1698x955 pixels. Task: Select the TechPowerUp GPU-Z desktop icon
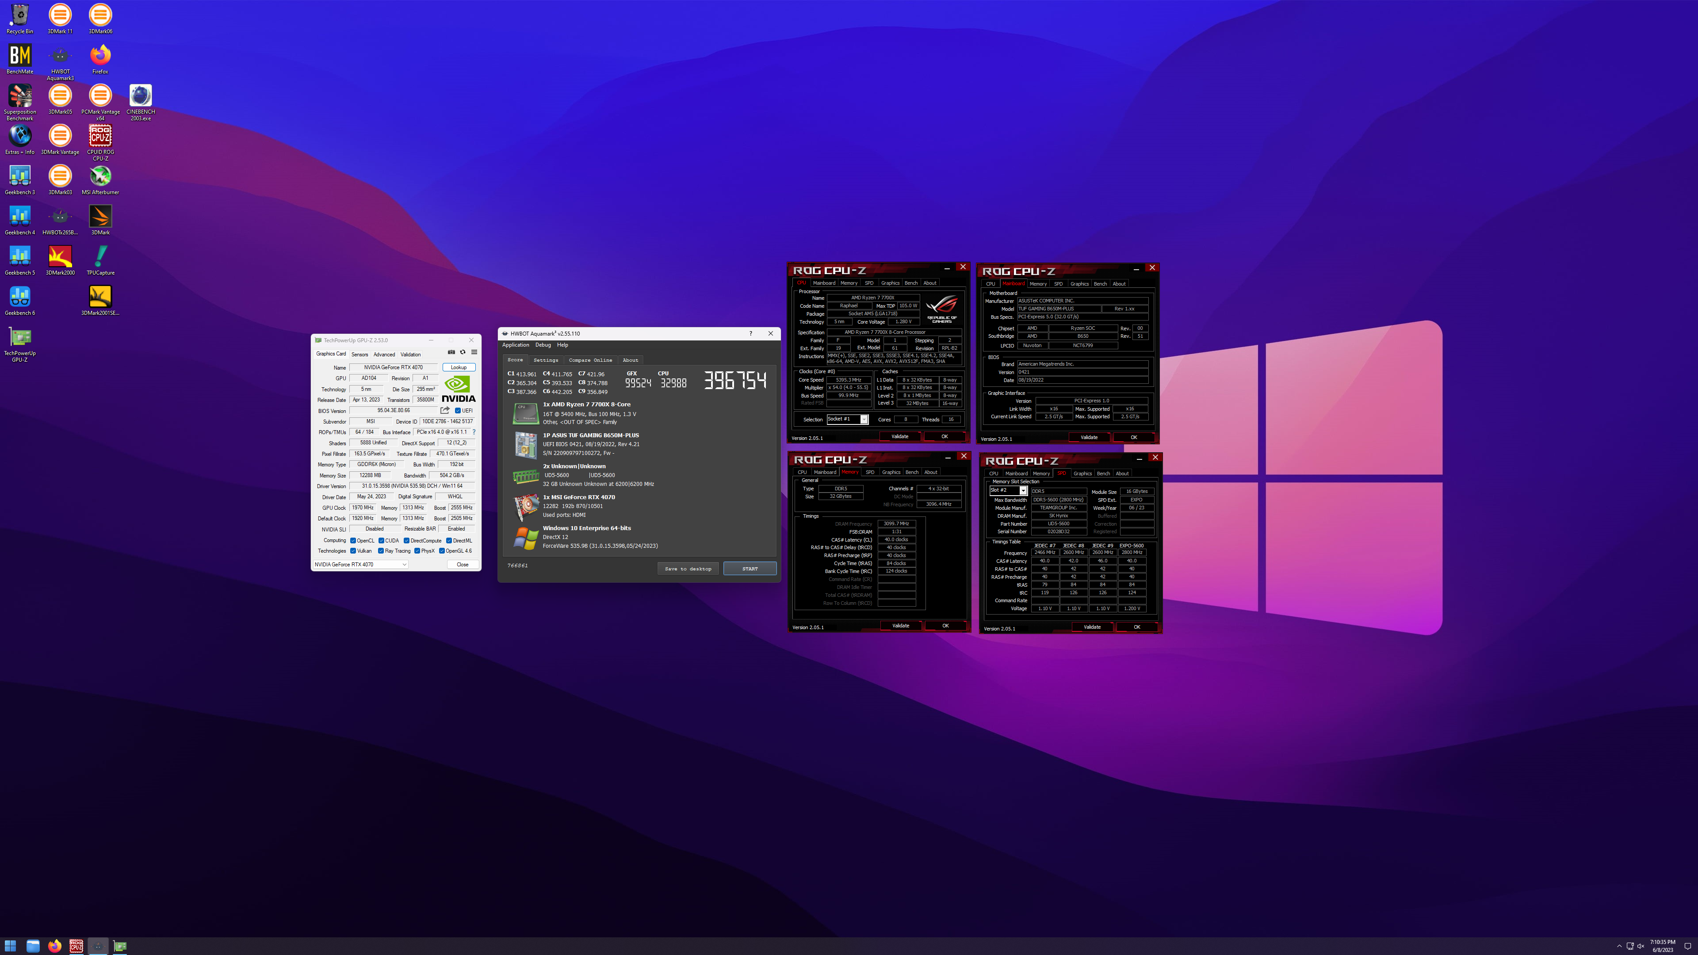(20, 344)
